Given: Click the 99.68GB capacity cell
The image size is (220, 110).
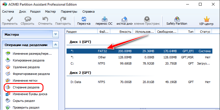Looking at the screenshot, I should [126, 63].
